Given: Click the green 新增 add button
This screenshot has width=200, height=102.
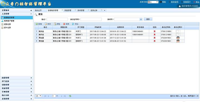Looking at the screenshot, I should (39, 24).
